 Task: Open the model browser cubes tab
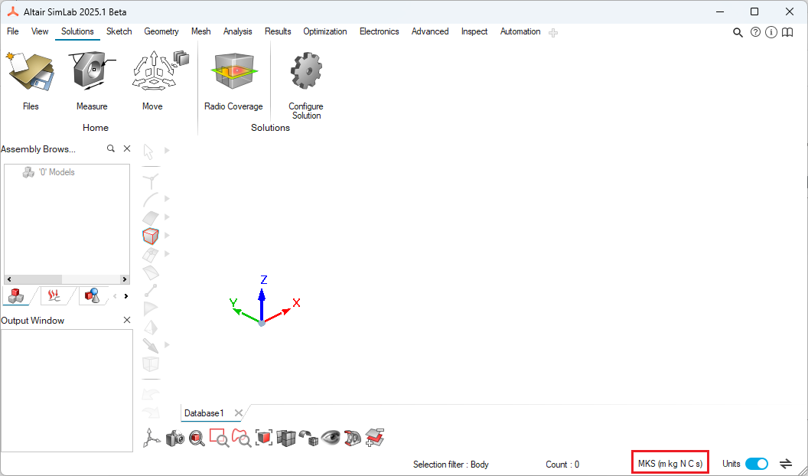pyautogui.click(x=17, y=295)
